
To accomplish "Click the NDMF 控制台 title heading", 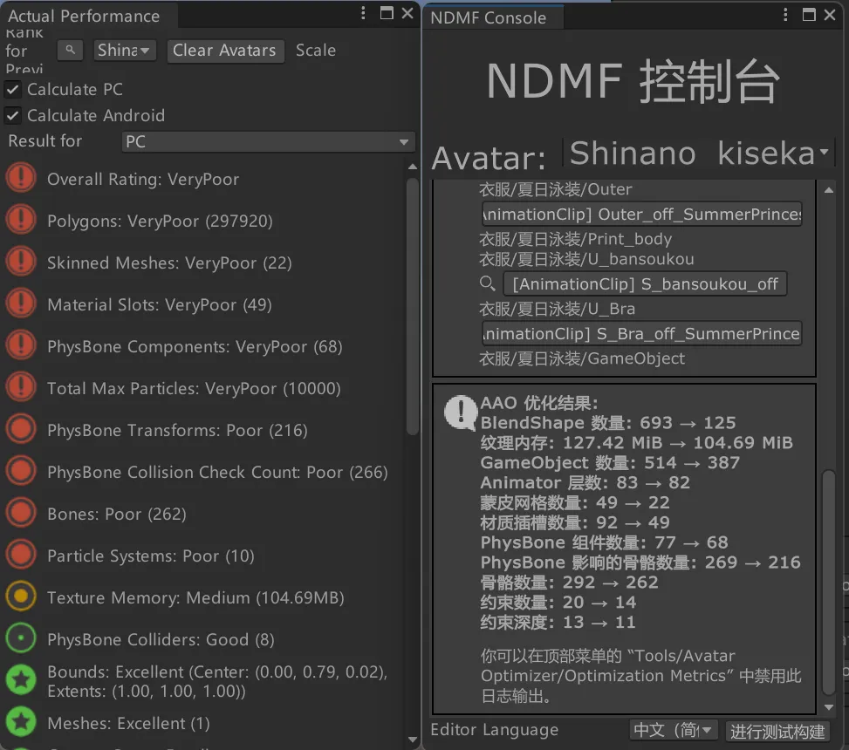I will 633,81.
